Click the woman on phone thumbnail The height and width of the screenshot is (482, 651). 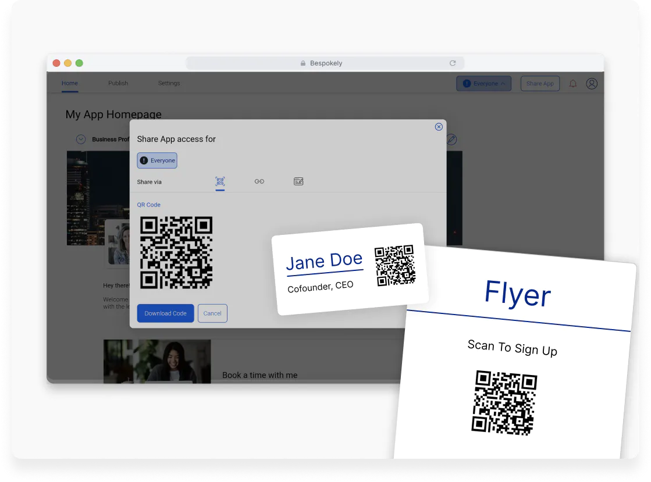pos(157,361)
